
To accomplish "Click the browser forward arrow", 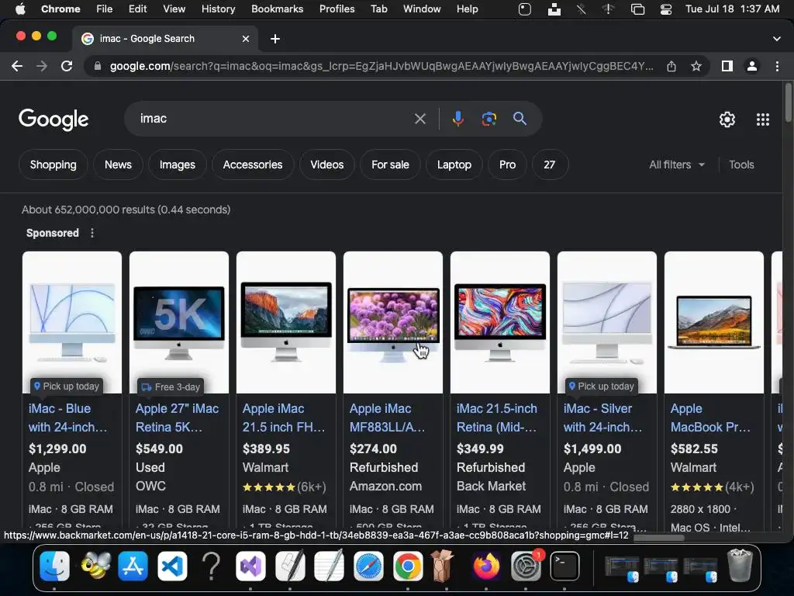I will point(42,66).
